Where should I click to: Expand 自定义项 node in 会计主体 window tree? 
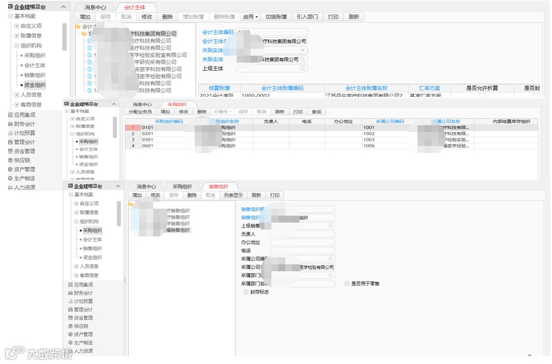tap(17, 26)
